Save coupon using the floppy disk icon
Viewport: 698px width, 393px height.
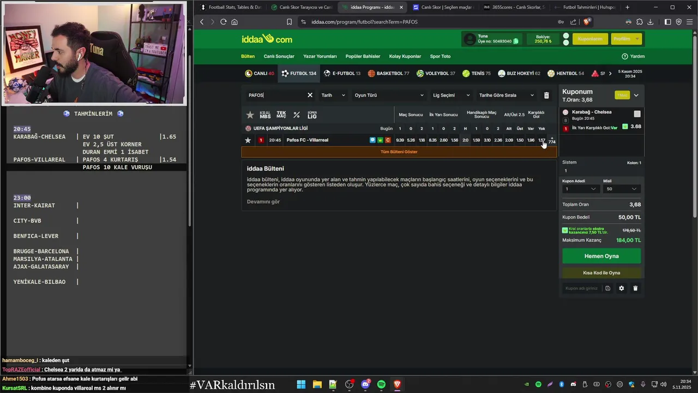607,288
